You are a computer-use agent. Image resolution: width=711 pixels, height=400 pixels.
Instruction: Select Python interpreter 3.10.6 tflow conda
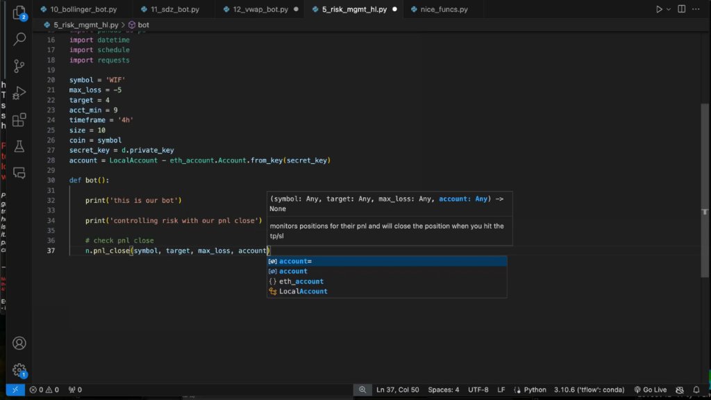point(589,390)
